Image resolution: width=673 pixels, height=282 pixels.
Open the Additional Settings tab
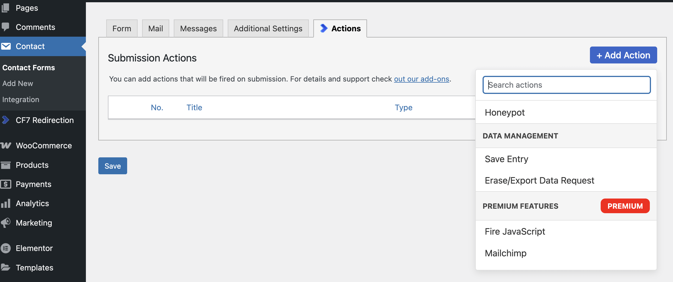tap(268, 28)
